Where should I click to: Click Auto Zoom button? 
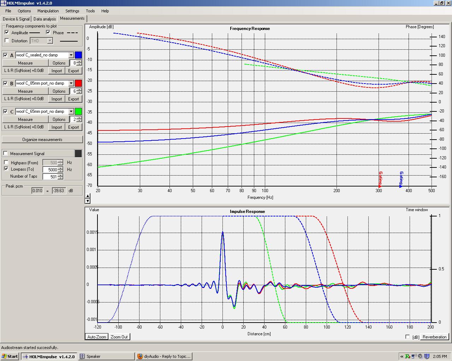pos(96,337)
